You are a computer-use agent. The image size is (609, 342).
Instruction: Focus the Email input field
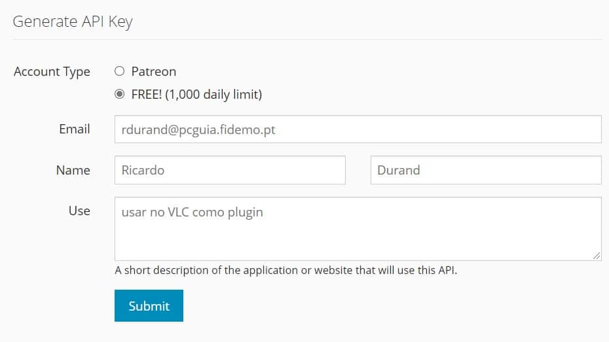[358, 129]
